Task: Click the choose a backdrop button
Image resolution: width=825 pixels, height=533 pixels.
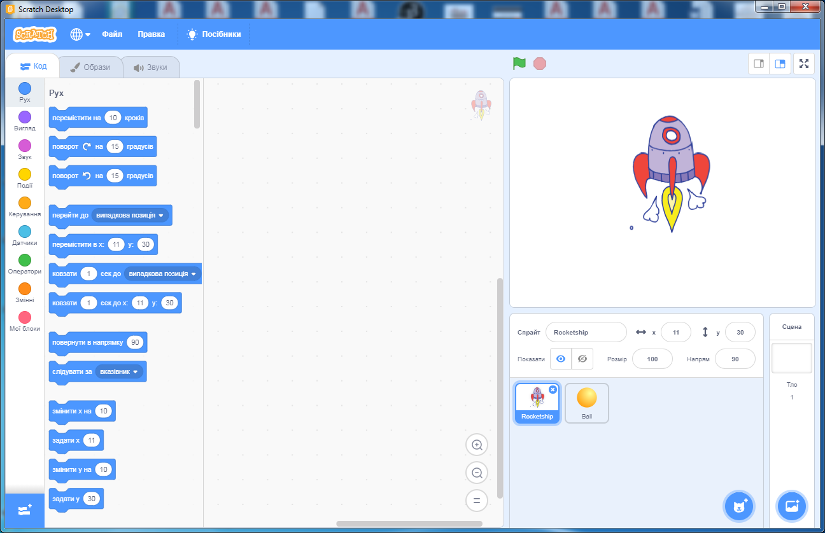Action: pyautogui.click(x=792, y=506)
